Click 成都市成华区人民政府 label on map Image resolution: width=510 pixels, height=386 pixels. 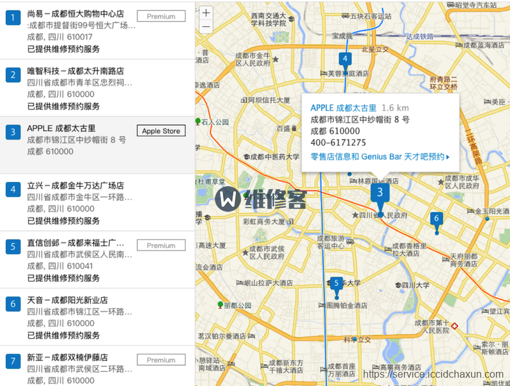(x=462, y=182)
